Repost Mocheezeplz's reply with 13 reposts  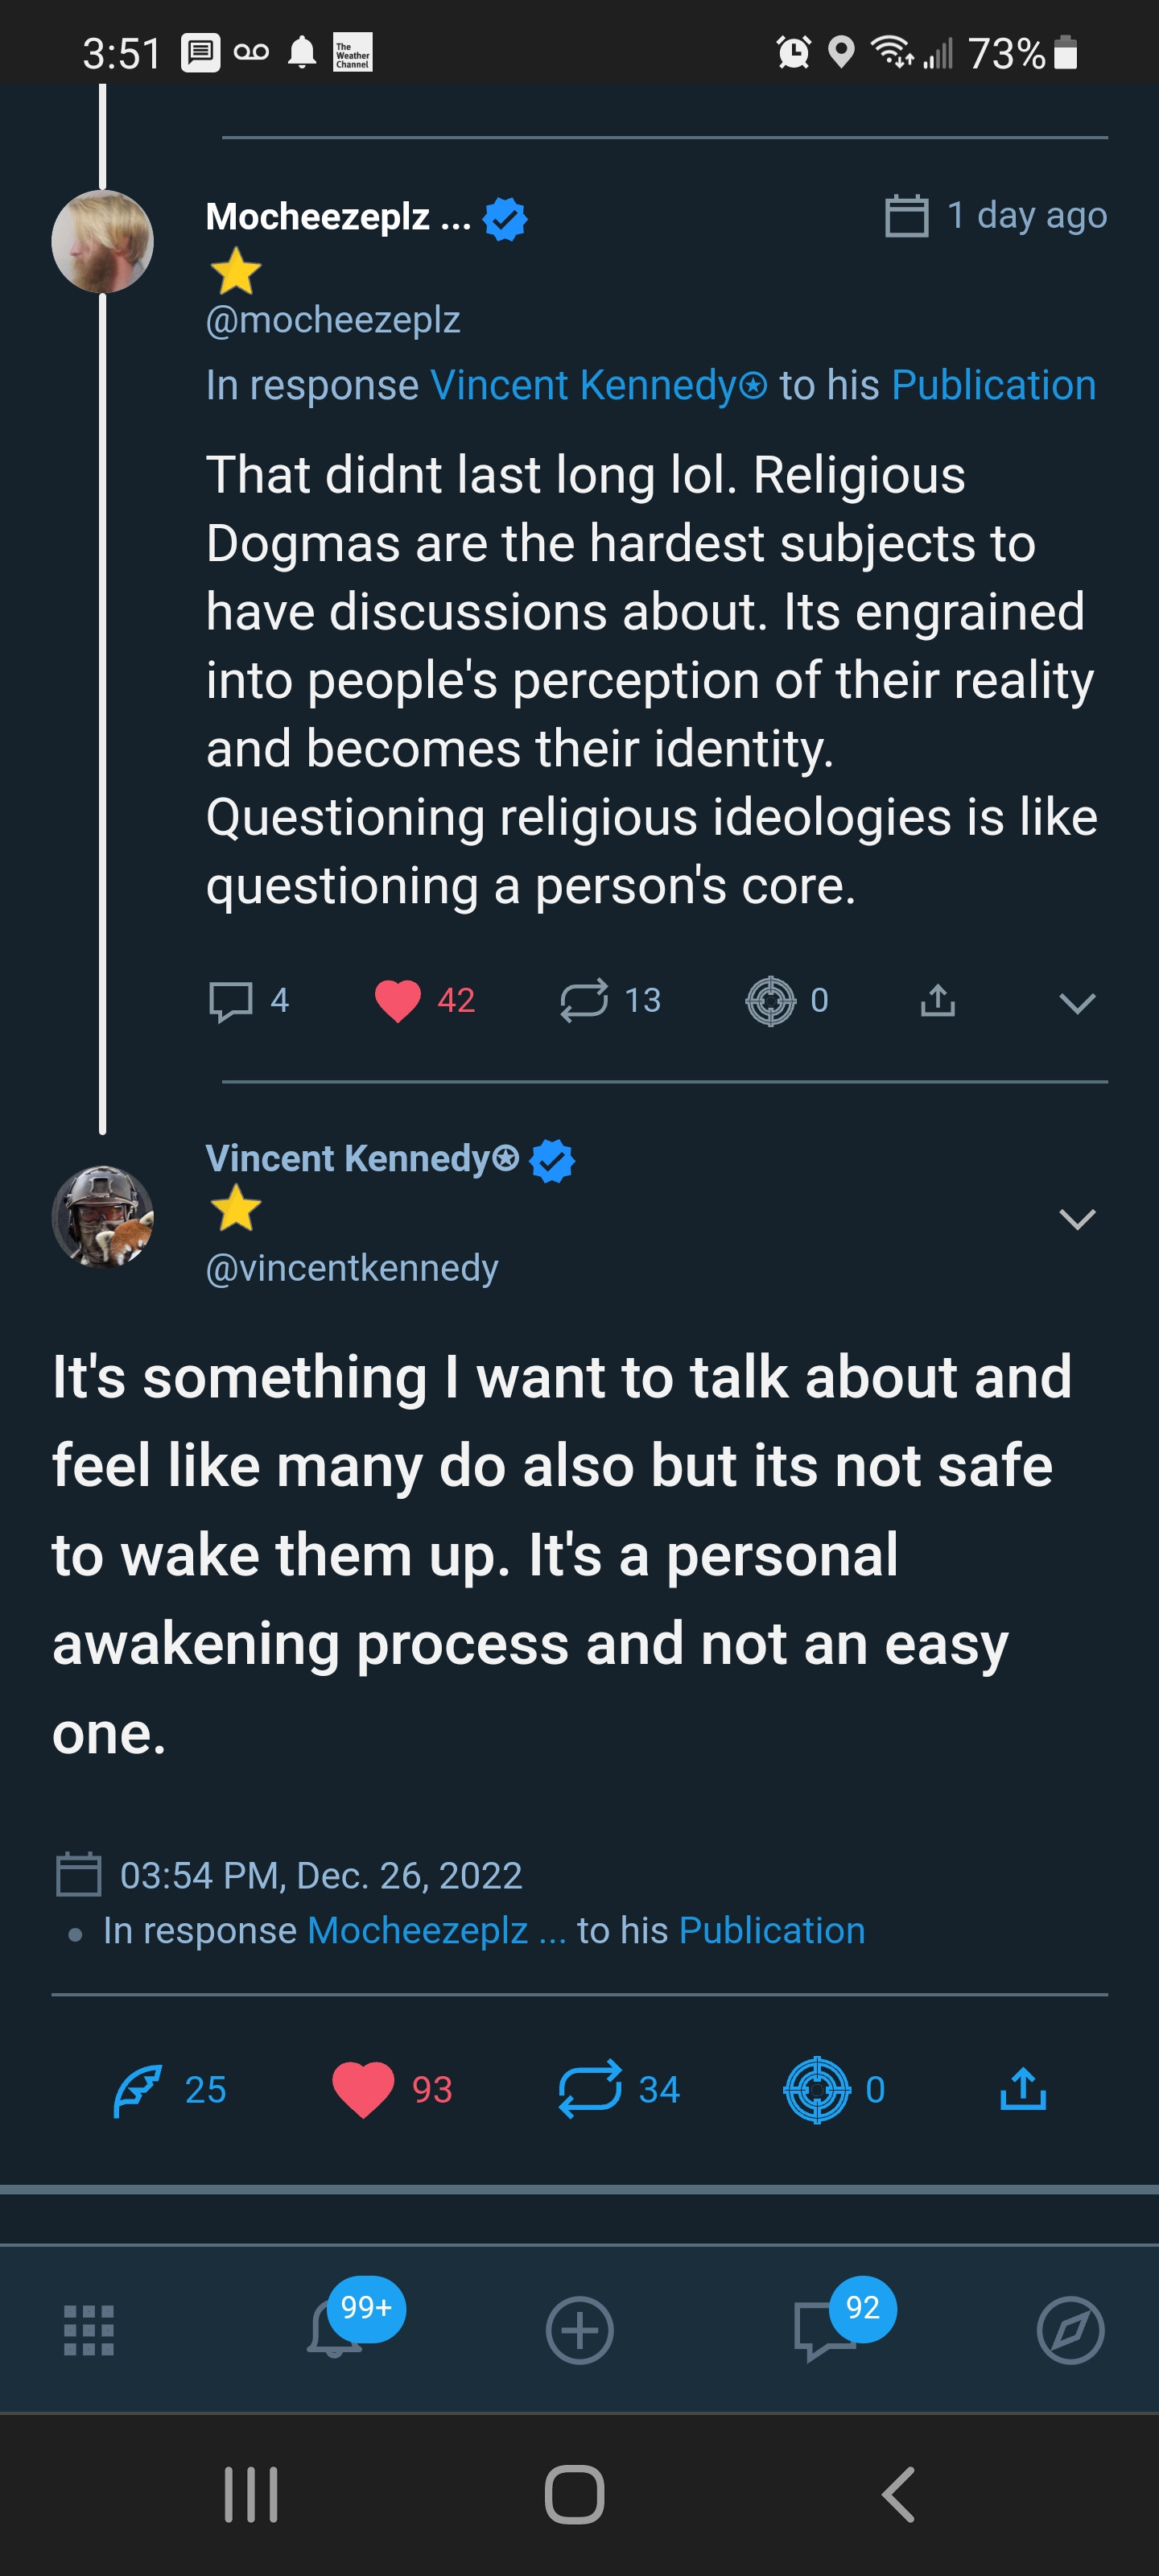pyautogui.click(x=584, y=1001)
